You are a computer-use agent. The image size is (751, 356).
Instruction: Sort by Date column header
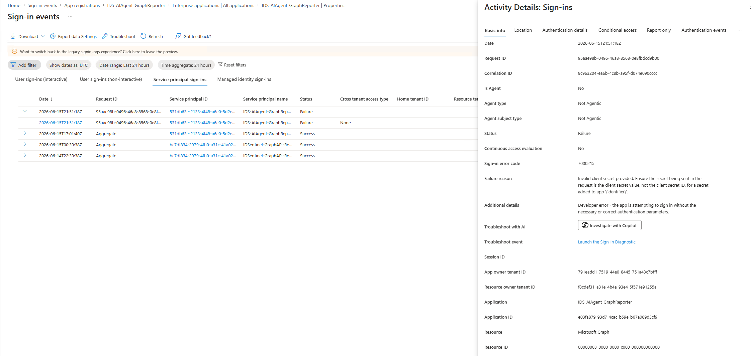[46, 99]
